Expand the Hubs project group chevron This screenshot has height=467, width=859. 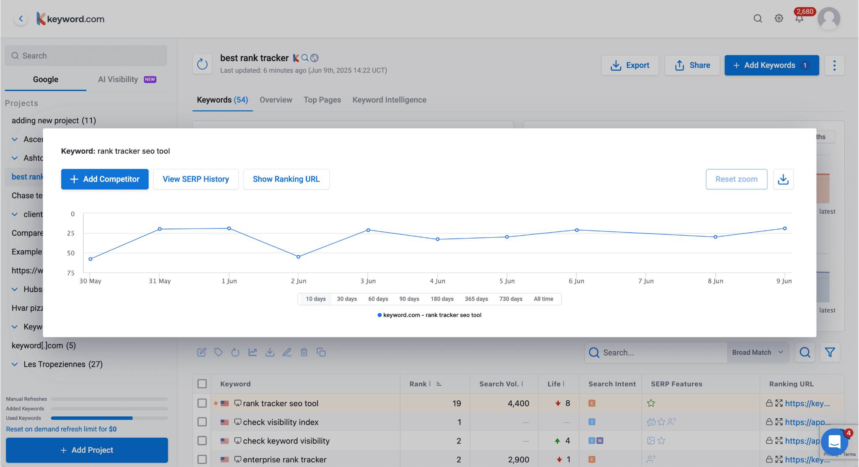point(15,289)
